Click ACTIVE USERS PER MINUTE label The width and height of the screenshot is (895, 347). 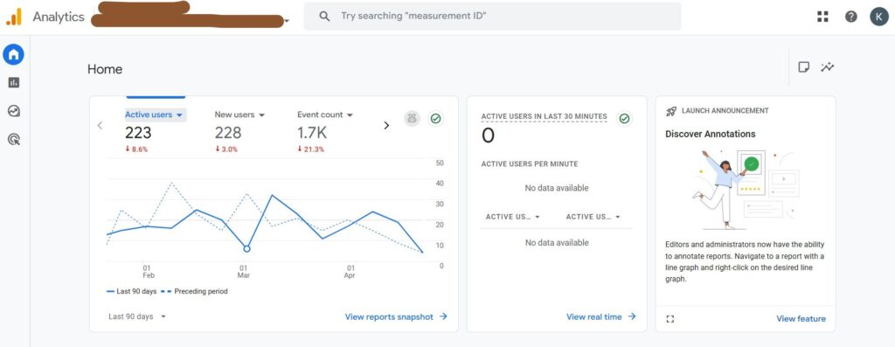pos(530,163)
